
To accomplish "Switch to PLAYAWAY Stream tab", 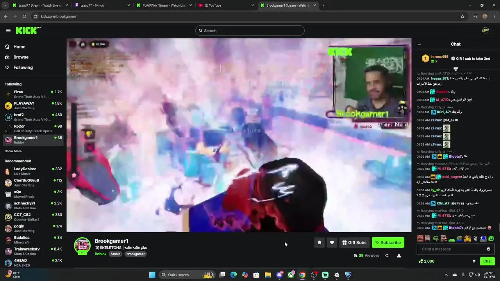I will 164,5.
